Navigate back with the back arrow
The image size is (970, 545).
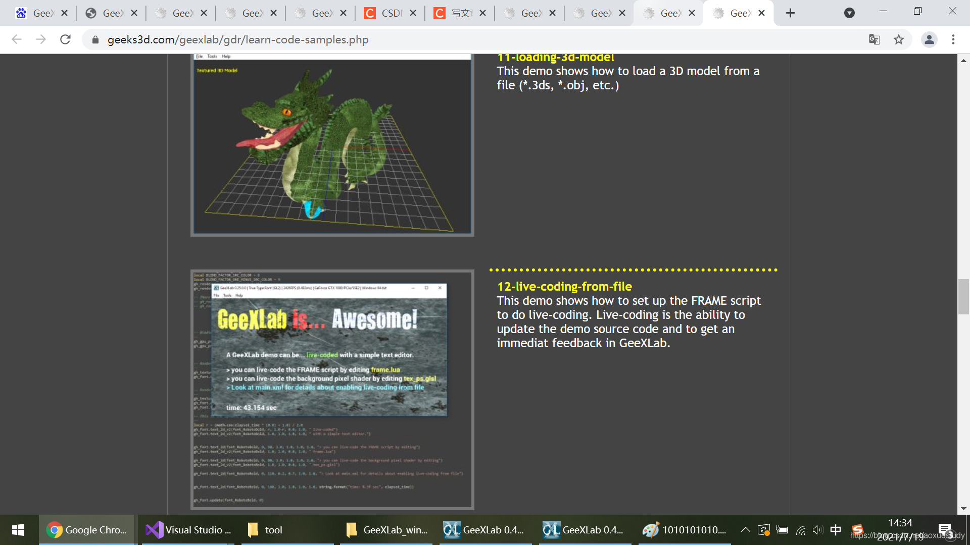(17, 39)
